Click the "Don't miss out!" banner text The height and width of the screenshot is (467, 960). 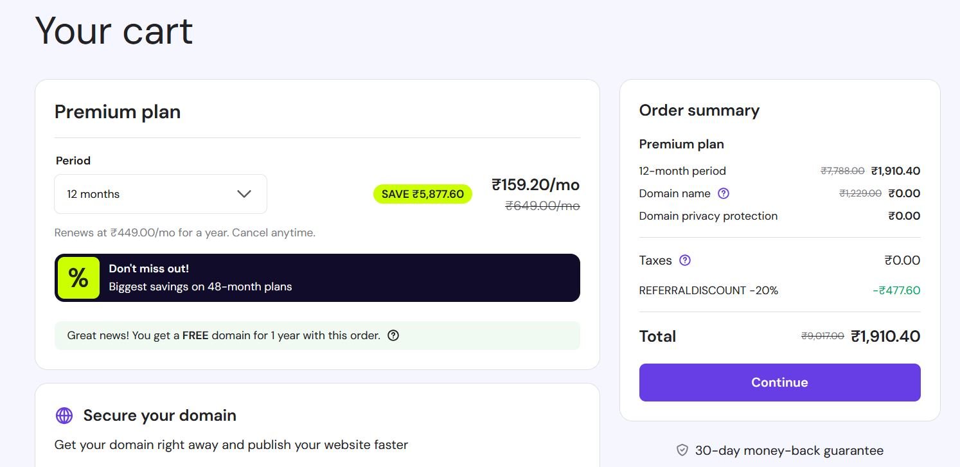(x=149, y=269)
